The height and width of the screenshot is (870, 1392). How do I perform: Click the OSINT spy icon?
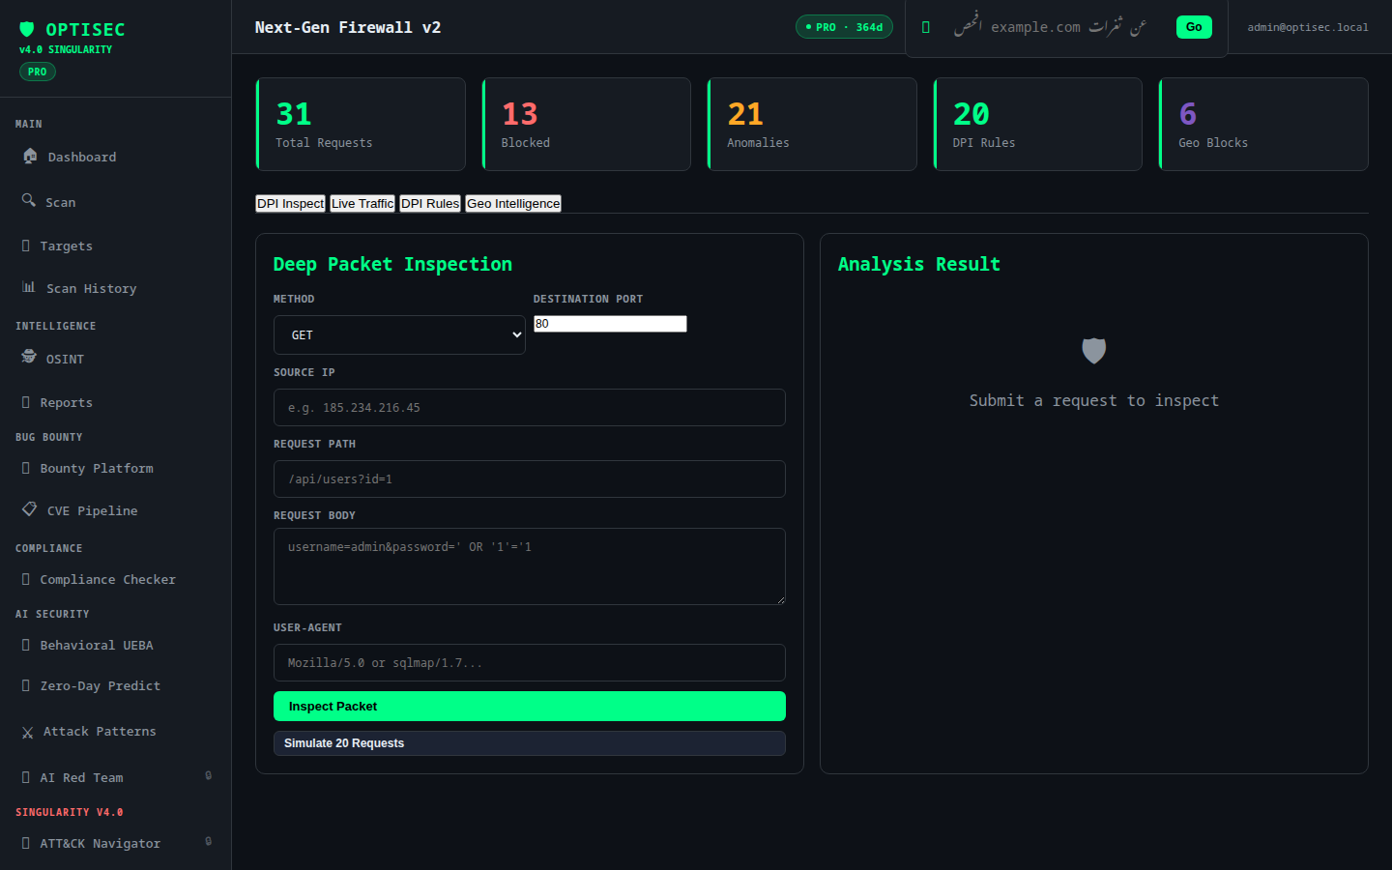[x=29, y=357]
